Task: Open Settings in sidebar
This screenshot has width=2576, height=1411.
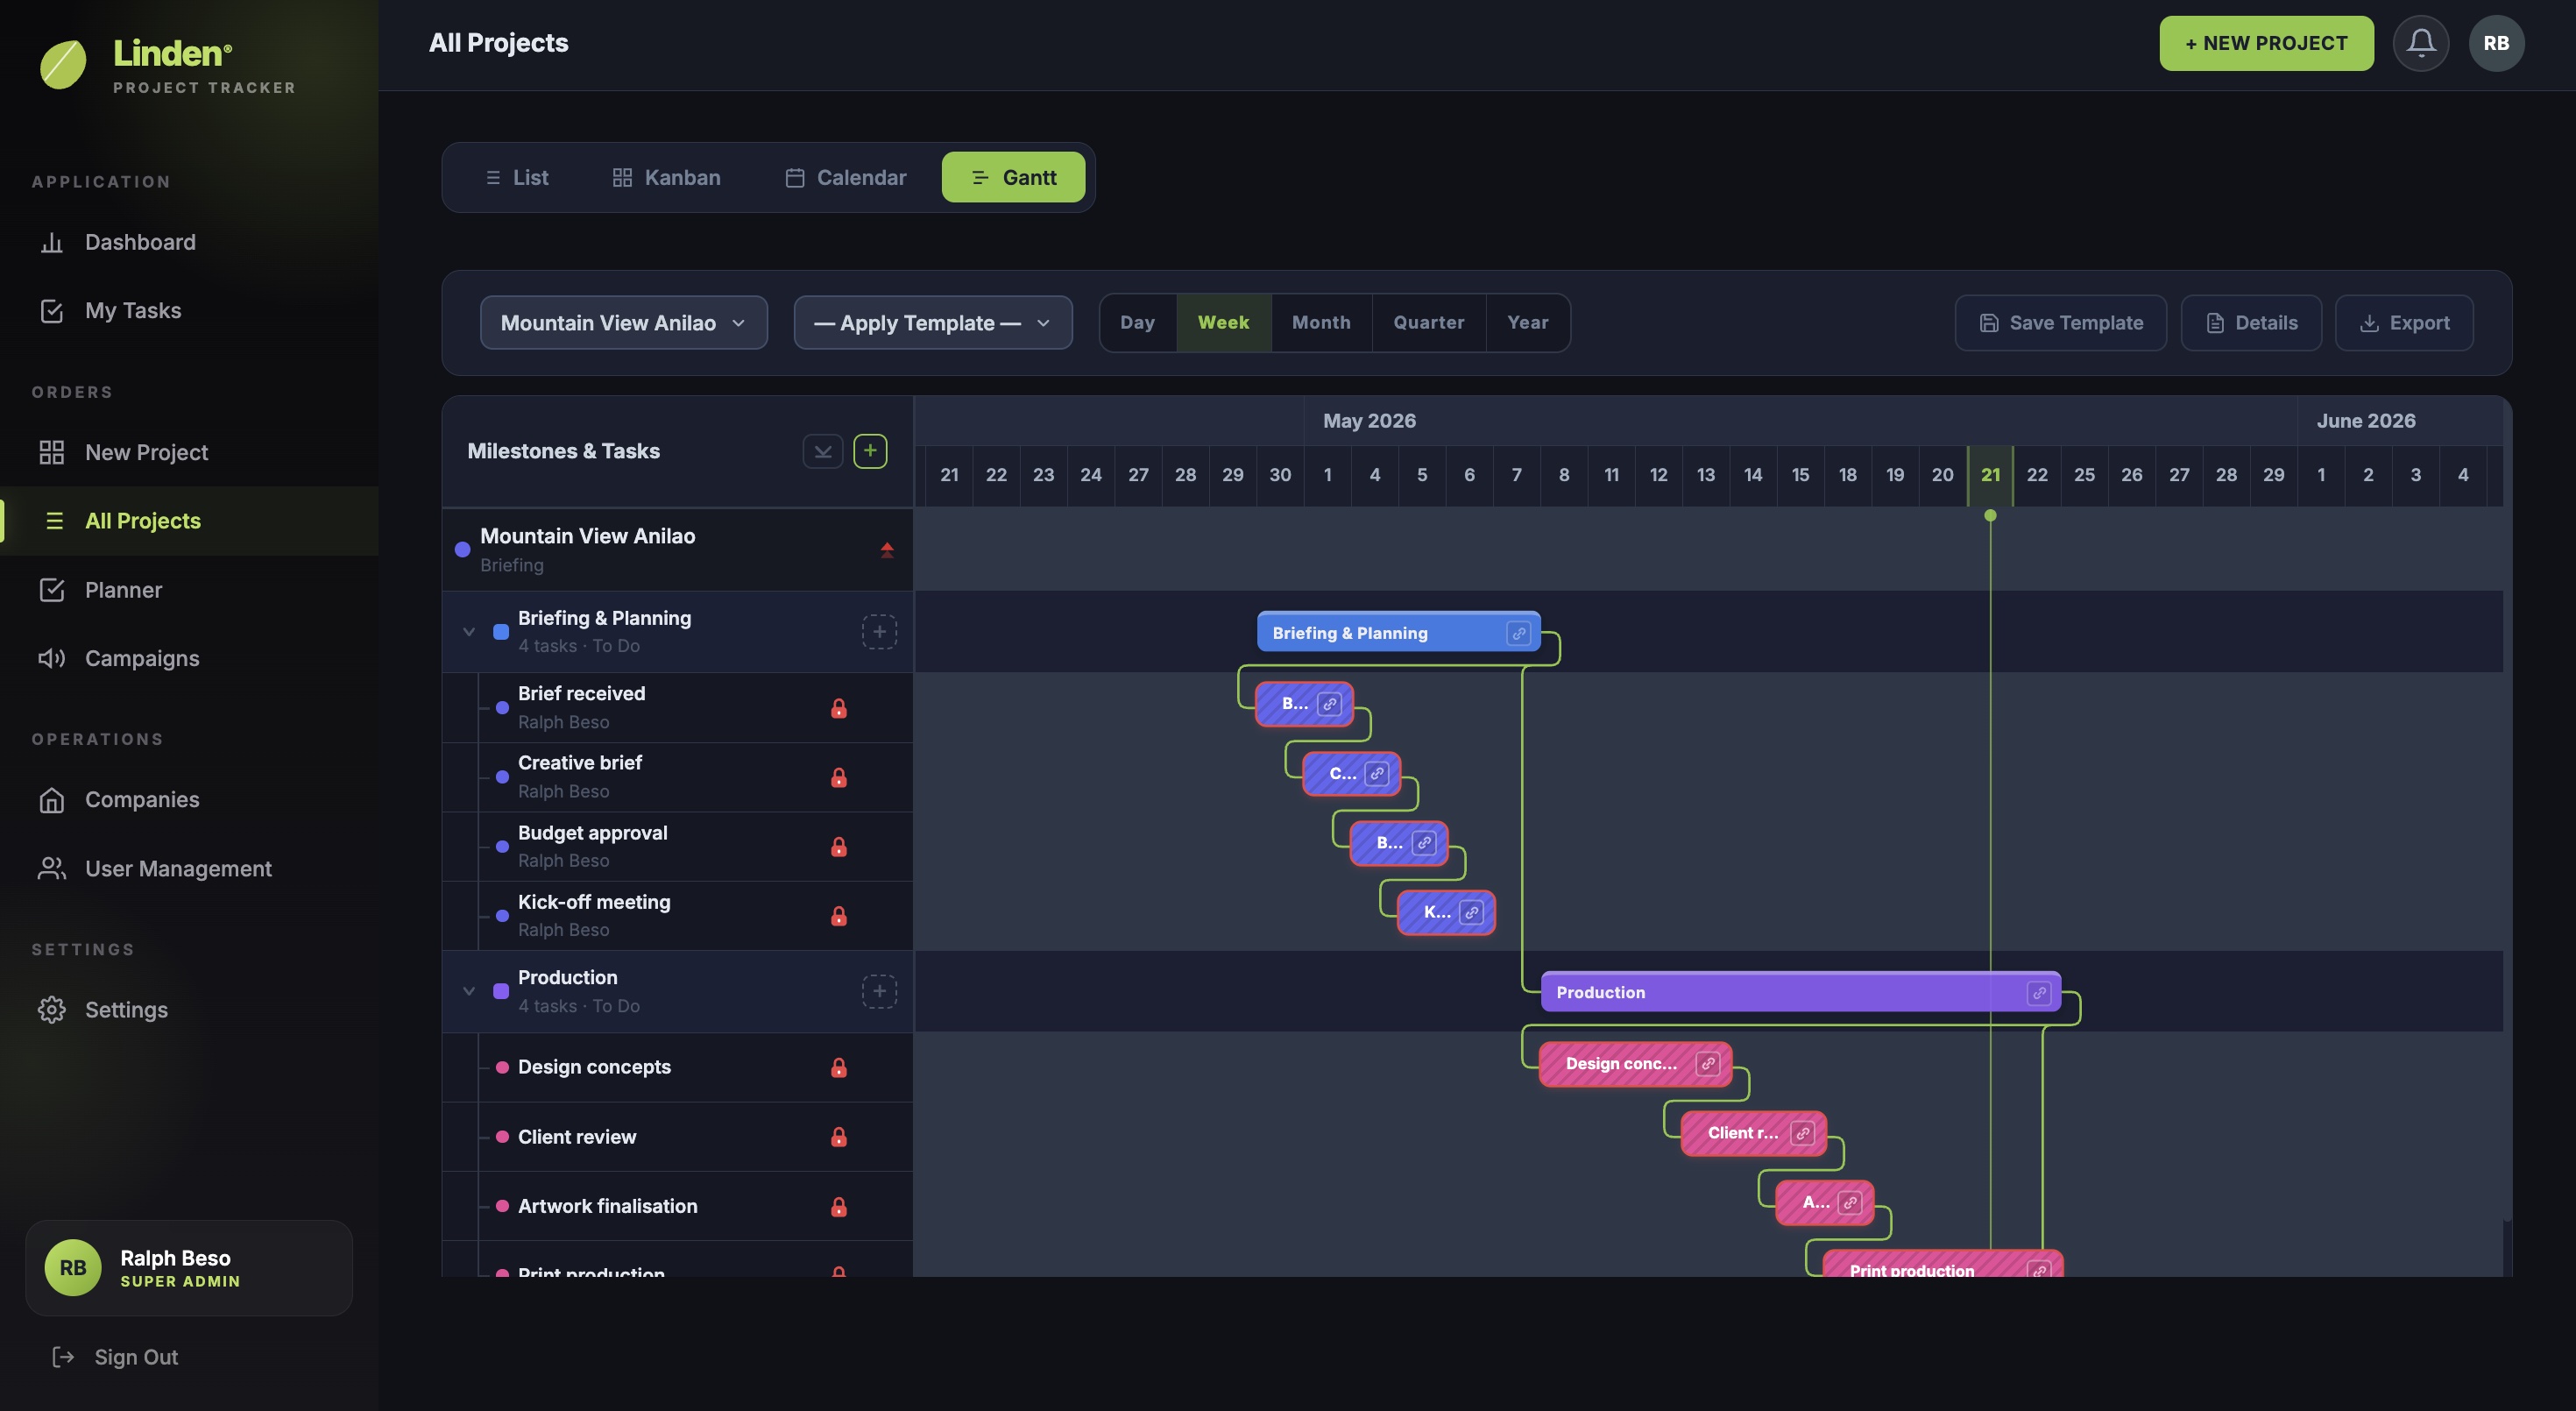Action: (189, 1009)
